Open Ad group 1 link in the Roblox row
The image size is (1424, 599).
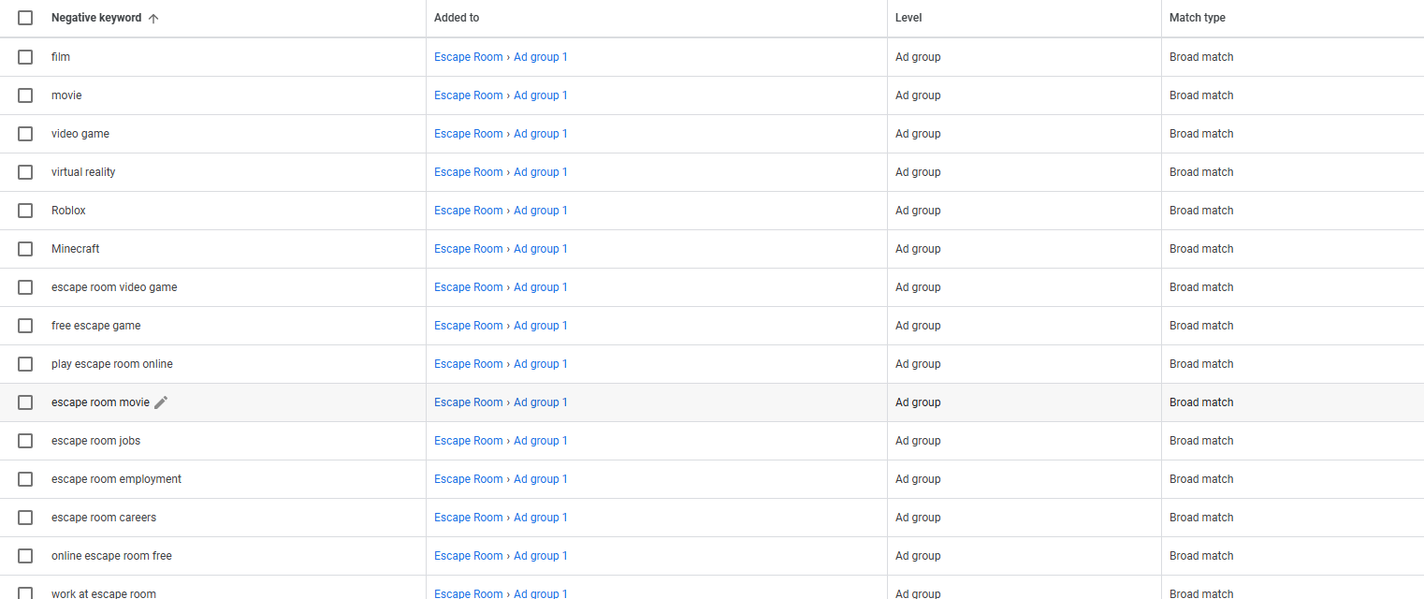pyautogui.click(x=541, y=211)
